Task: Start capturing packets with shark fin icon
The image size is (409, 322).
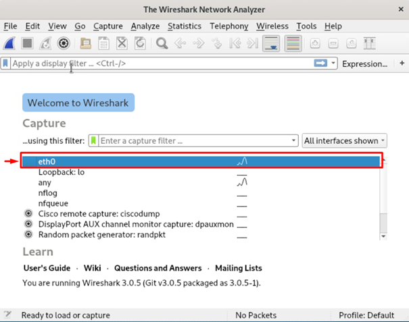Action: (9, 43)
